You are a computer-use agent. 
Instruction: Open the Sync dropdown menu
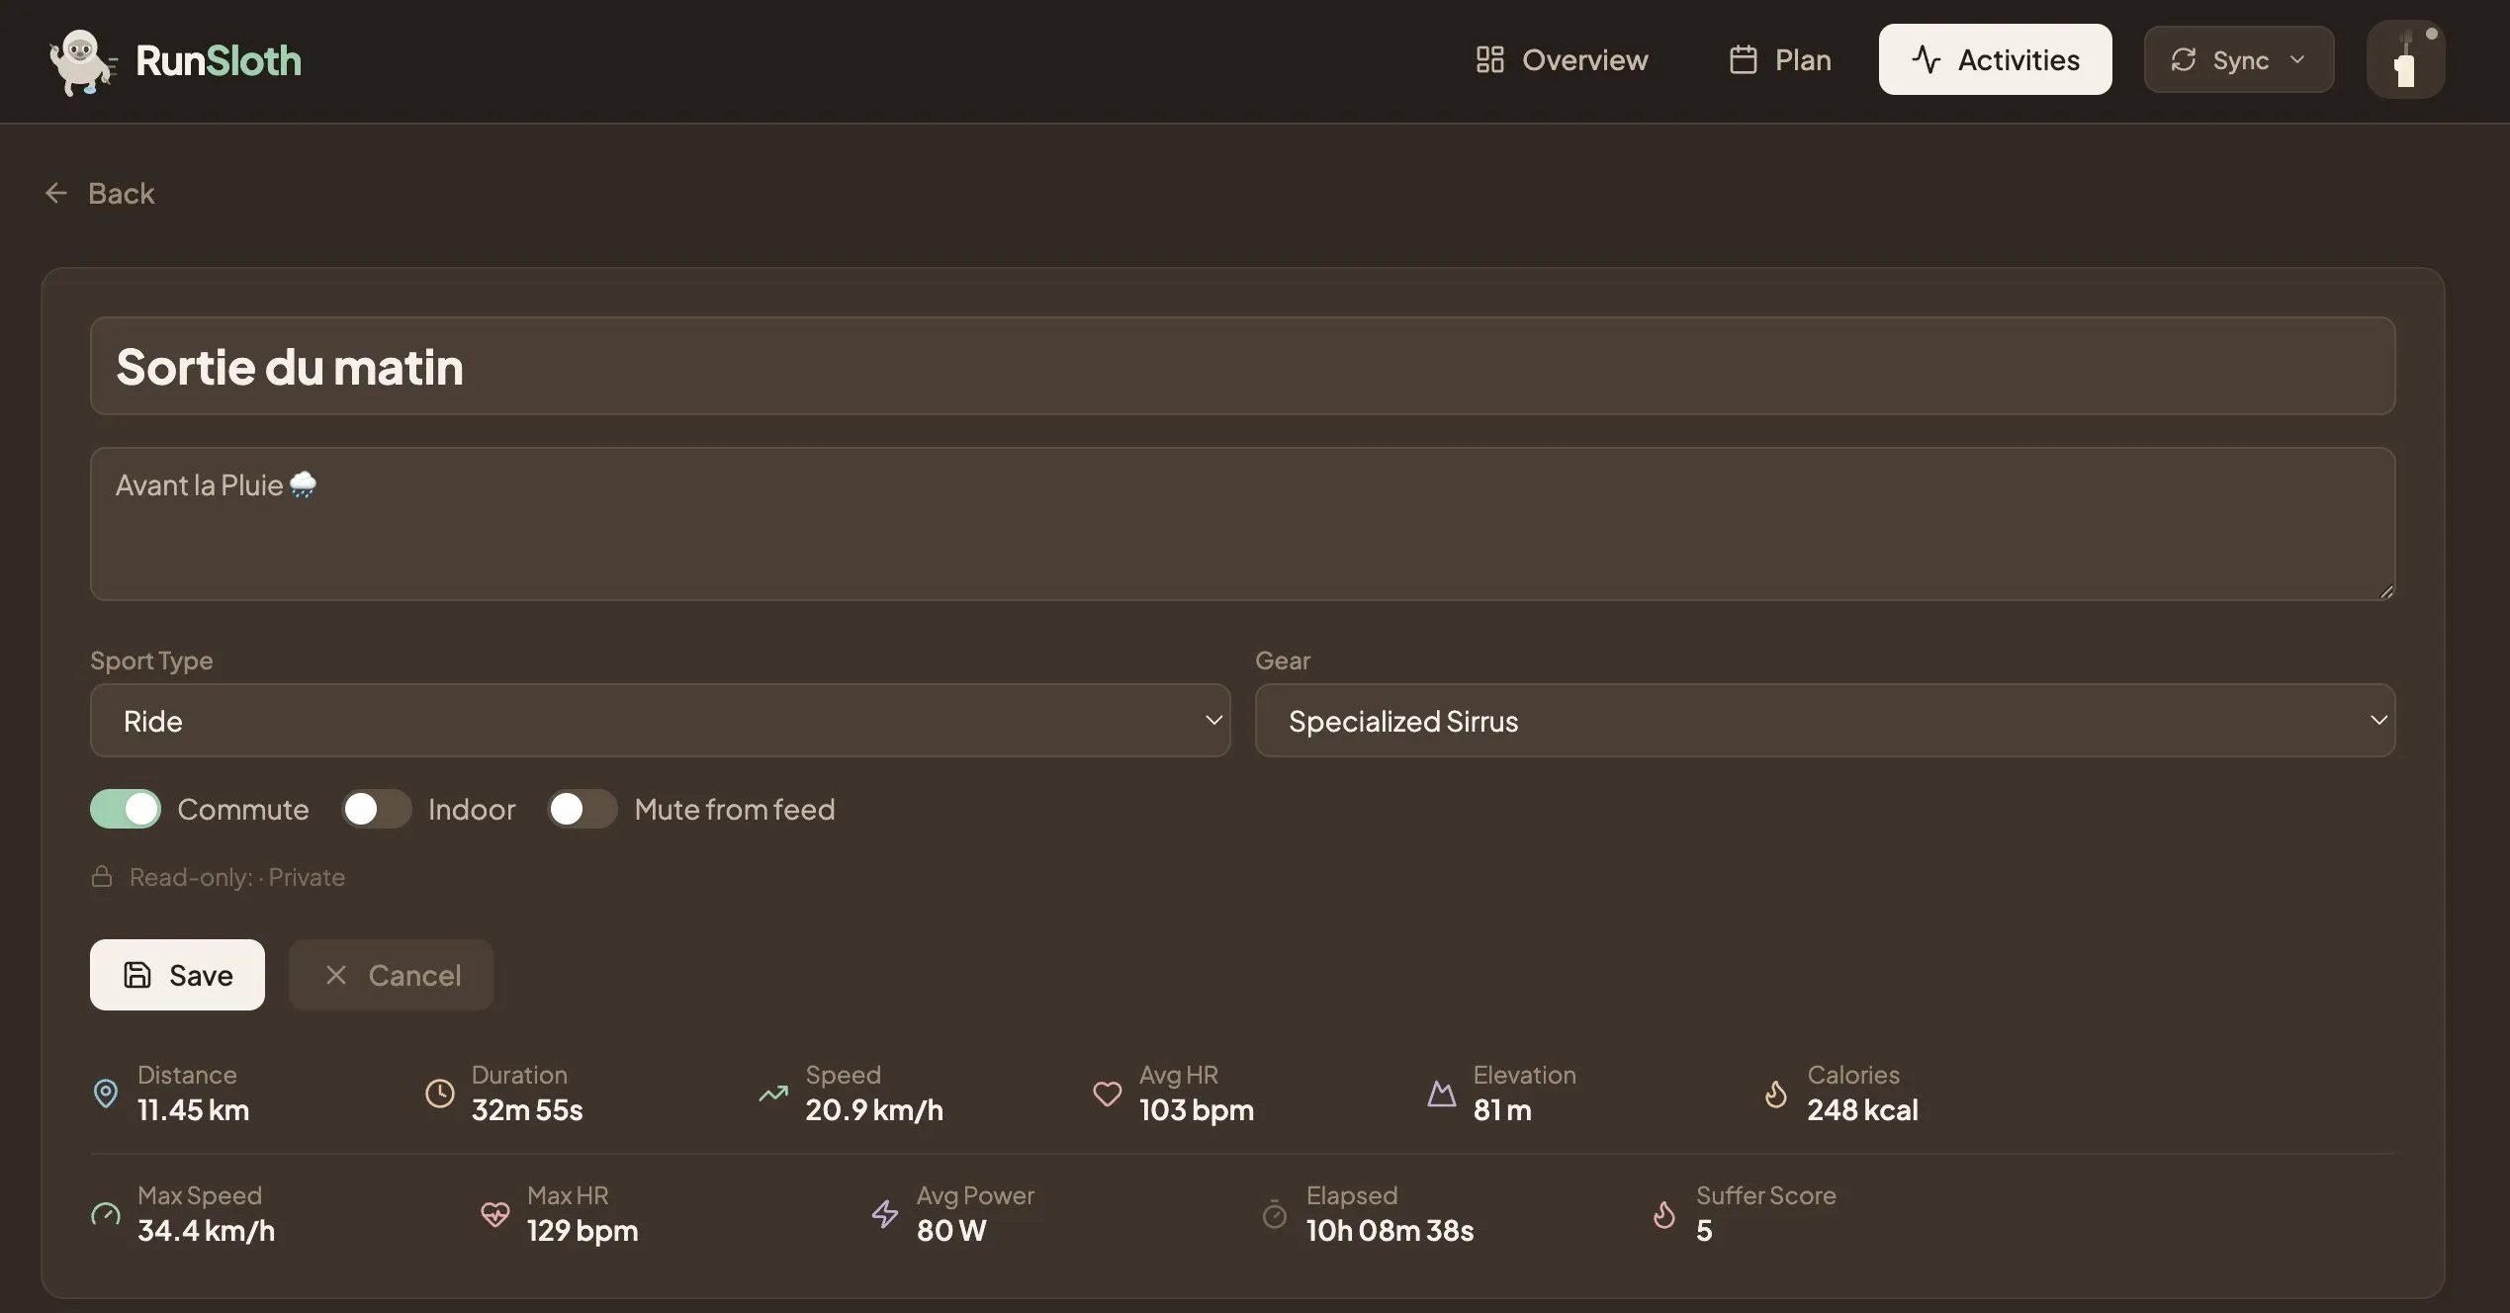pyautogui.click(x=2238, y=60)
